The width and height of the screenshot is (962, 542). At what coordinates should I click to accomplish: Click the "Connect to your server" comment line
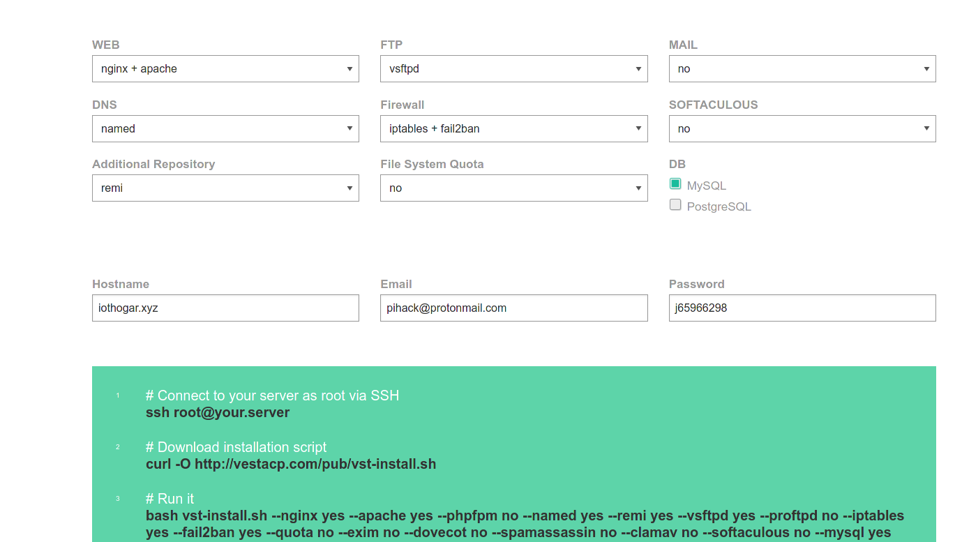tap(272, 396)
